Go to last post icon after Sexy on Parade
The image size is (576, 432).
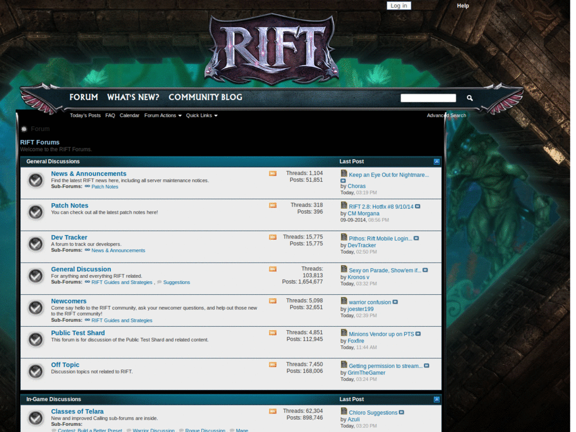click(x=425, y=270)
